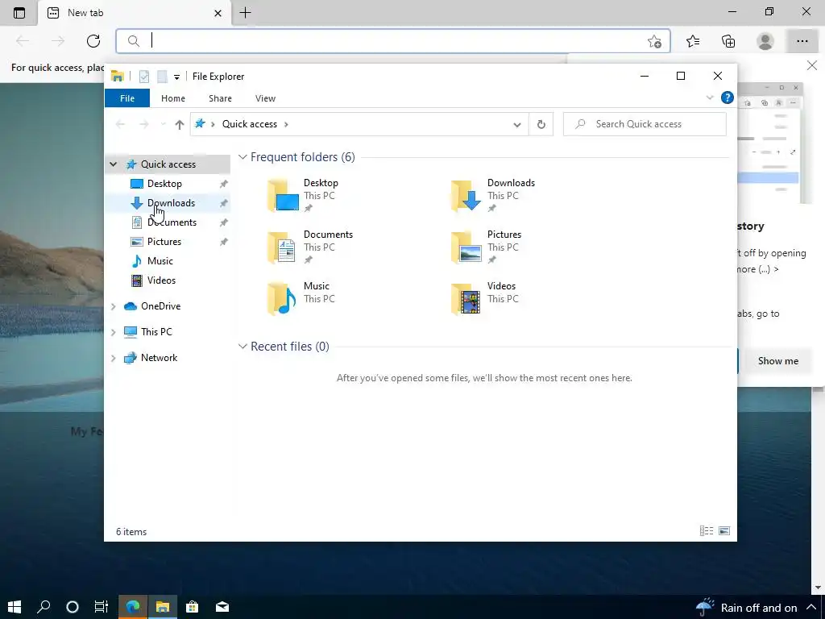This screenshot has width=825, height=619.
Task: Open Mail app from the taskbar
Action: coord(222,607)
